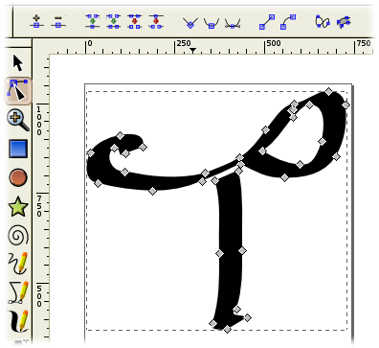Choose the Circle ellipse tool
This screenshot has width=379, height=348.
click(18, 177)
